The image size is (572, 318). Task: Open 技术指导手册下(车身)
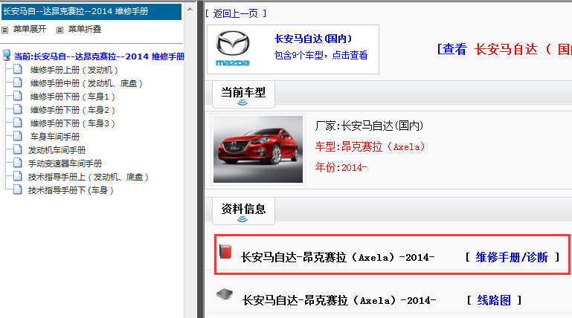(x=71, y=190)
